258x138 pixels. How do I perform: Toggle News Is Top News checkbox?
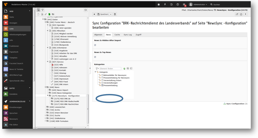tap(95, 57)
